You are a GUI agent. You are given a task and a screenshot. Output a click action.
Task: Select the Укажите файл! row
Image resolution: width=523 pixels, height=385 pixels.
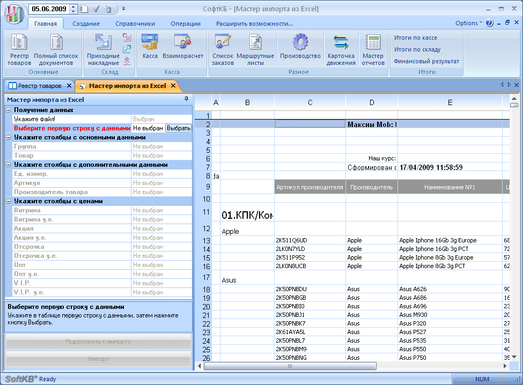point(102,119)
